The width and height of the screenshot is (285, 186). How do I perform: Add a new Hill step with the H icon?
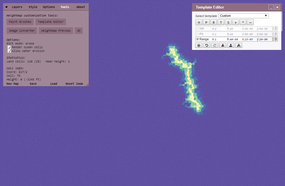click(199, 22)
